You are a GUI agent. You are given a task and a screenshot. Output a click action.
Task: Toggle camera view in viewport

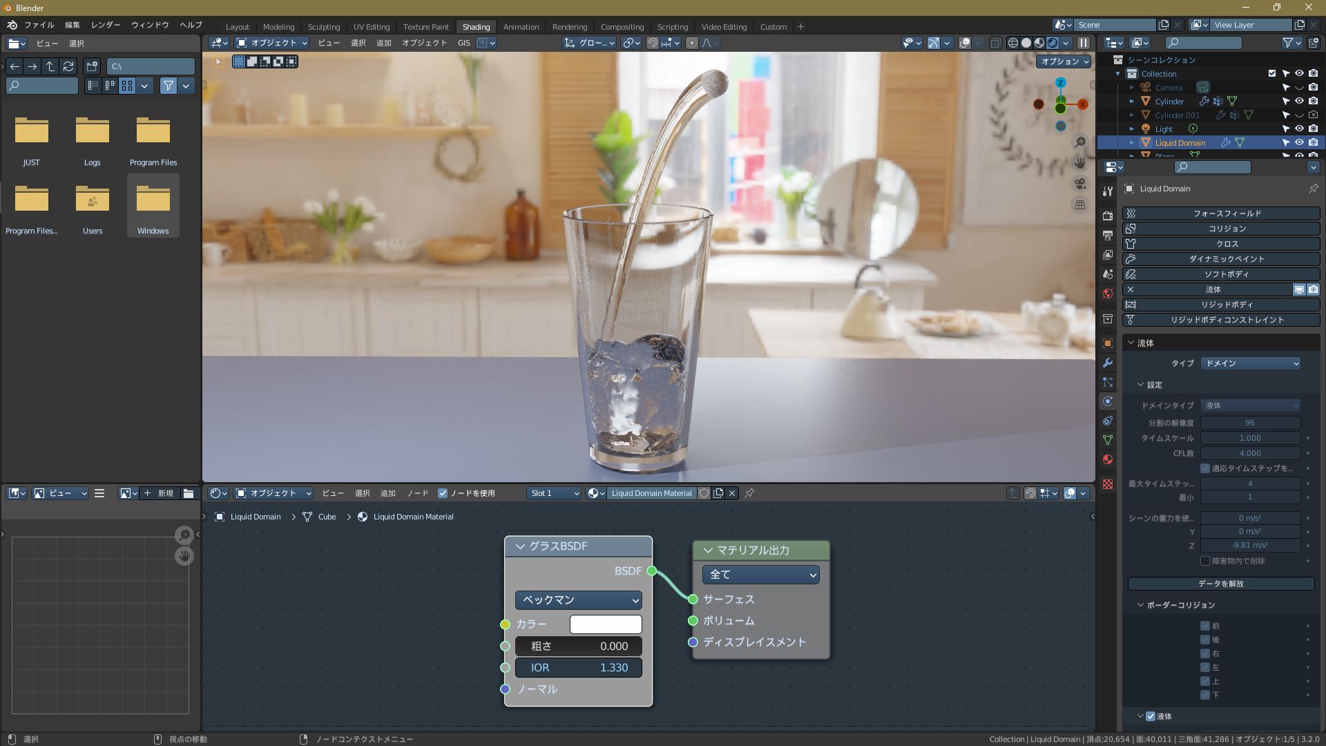click(x=1080, y=184)
